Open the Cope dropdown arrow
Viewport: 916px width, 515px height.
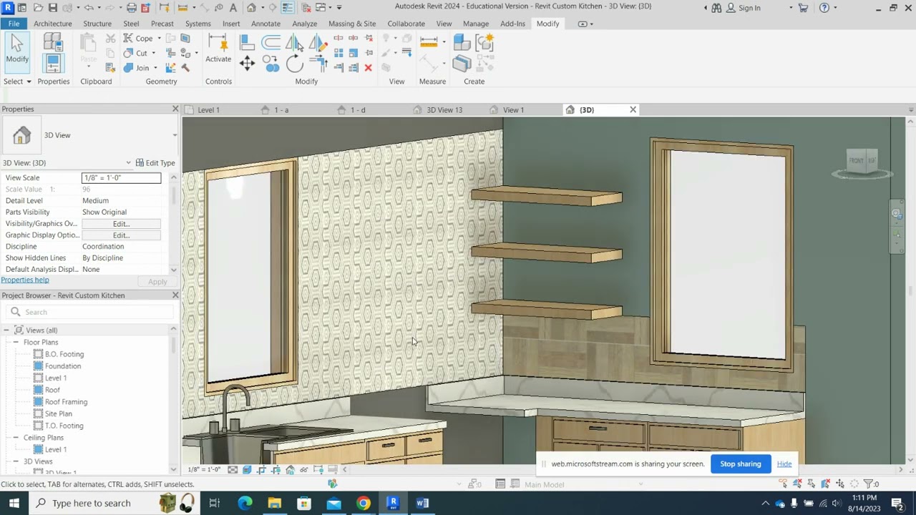[x=160, y=38]
